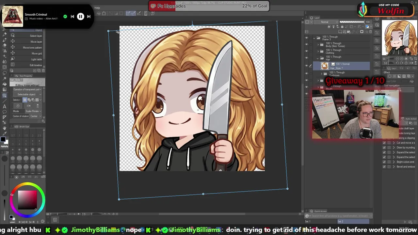Click the reset rotation button in Tool Property
The image size is (418, 235).
pyautogui.click(x=18, y=106)
